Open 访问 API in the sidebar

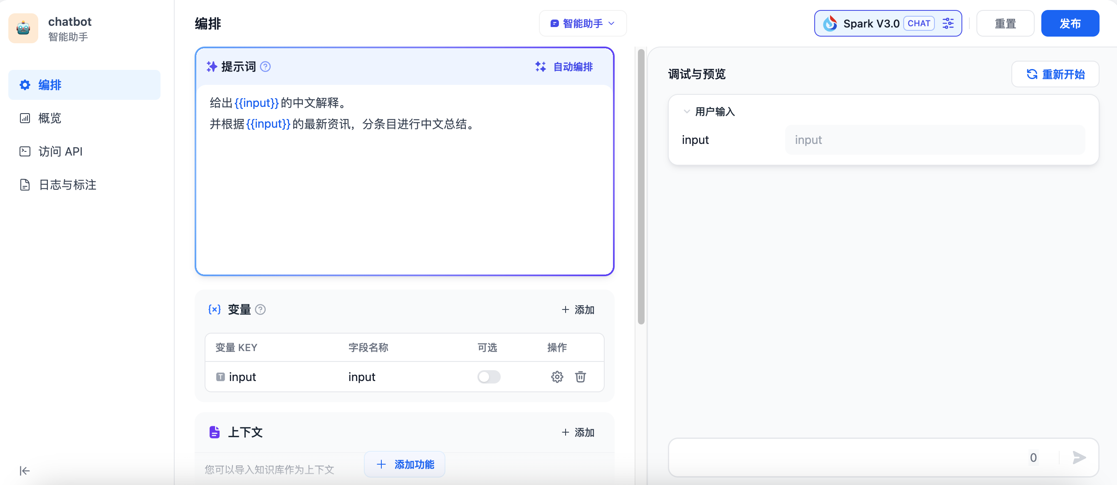click(60, 151)
